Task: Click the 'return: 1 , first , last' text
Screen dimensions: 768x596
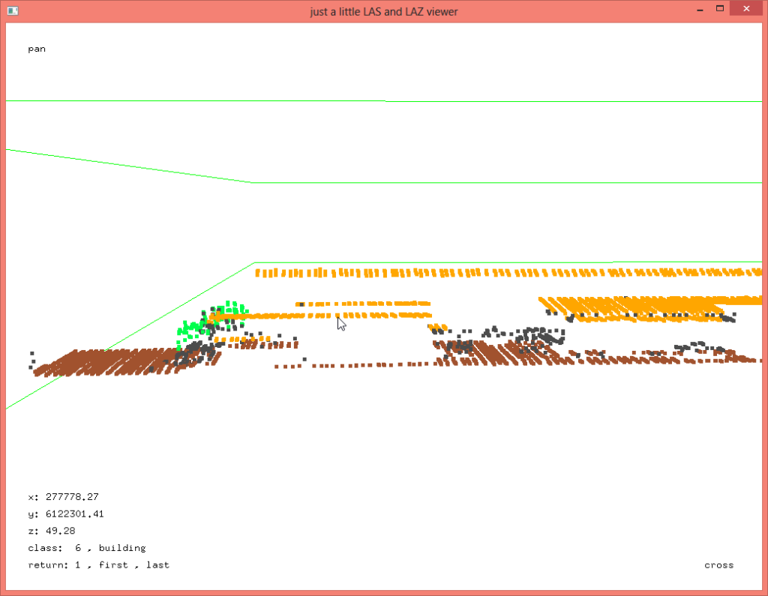Action: (x=98, y=565)
